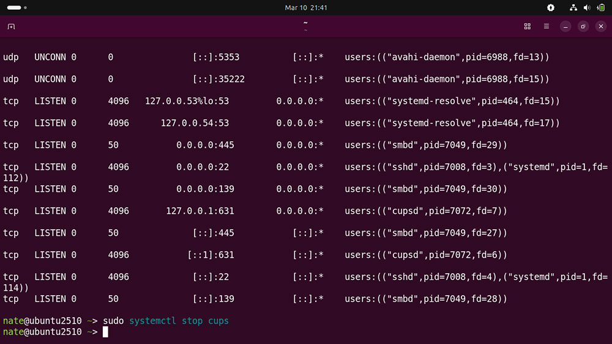The height and width of the screenshot is (344, 612).
Task: Select the text "127.0.0.53%lo:53"
Action: point(187,101)
